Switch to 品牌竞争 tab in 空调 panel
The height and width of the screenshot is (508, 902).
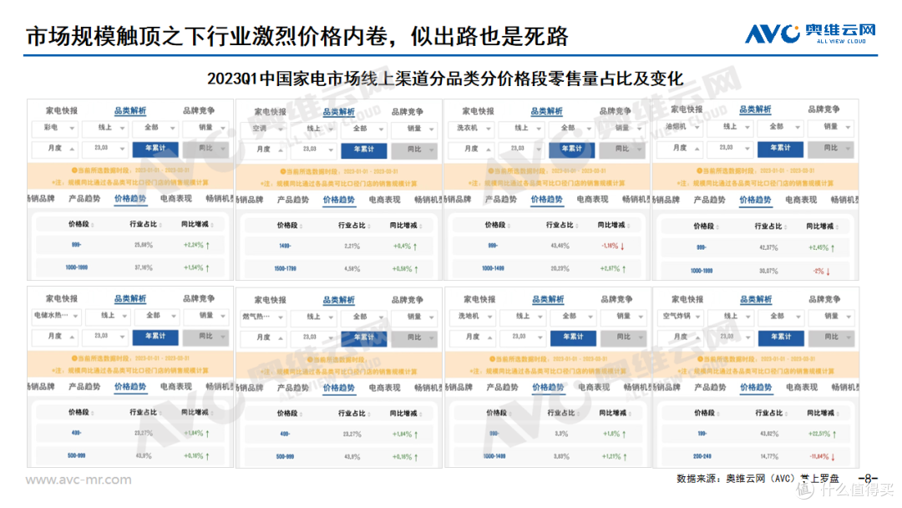click(408, 112)
